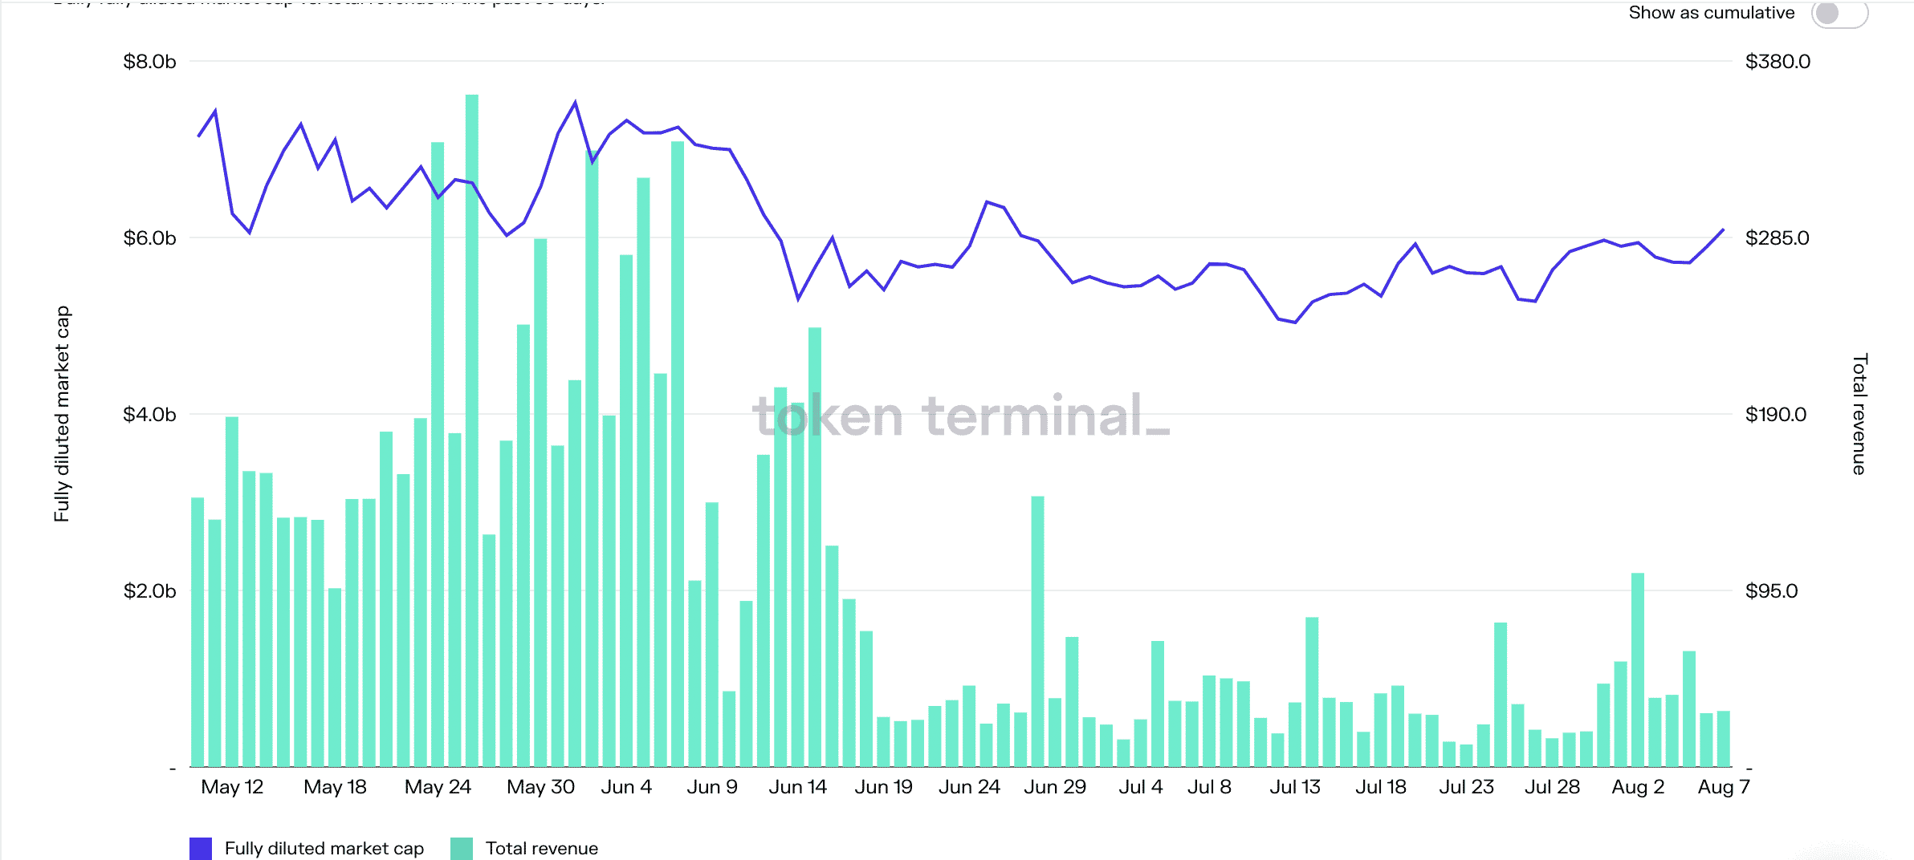Click the Fully diluted market cap axis title

(62, 414)
